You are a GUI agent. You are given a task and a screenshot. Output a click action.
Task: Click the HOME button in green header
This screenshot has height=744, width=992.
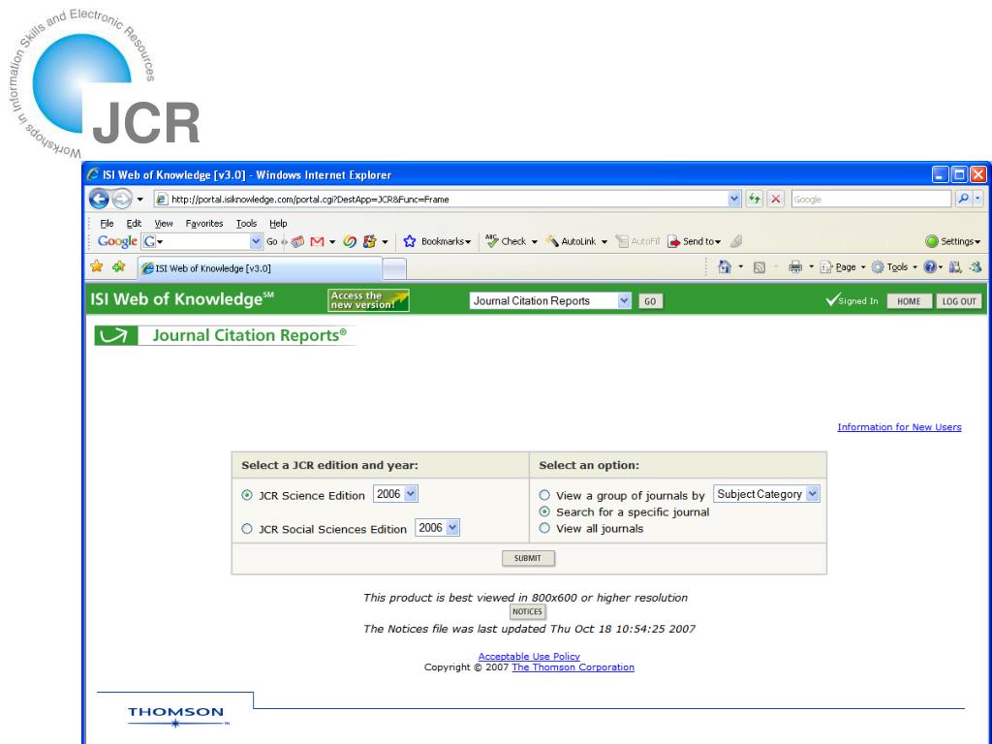(x=909, y=301)
